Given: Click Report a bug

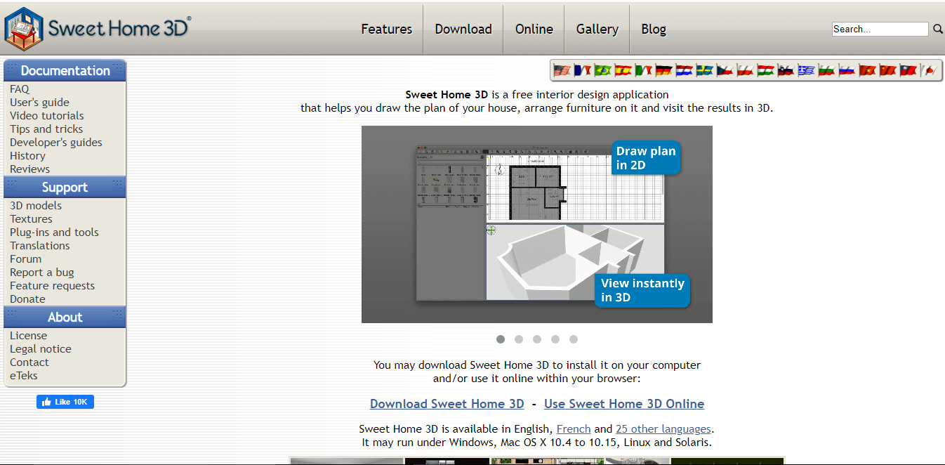Looking at the screenshot, I should tap(41, 273).
